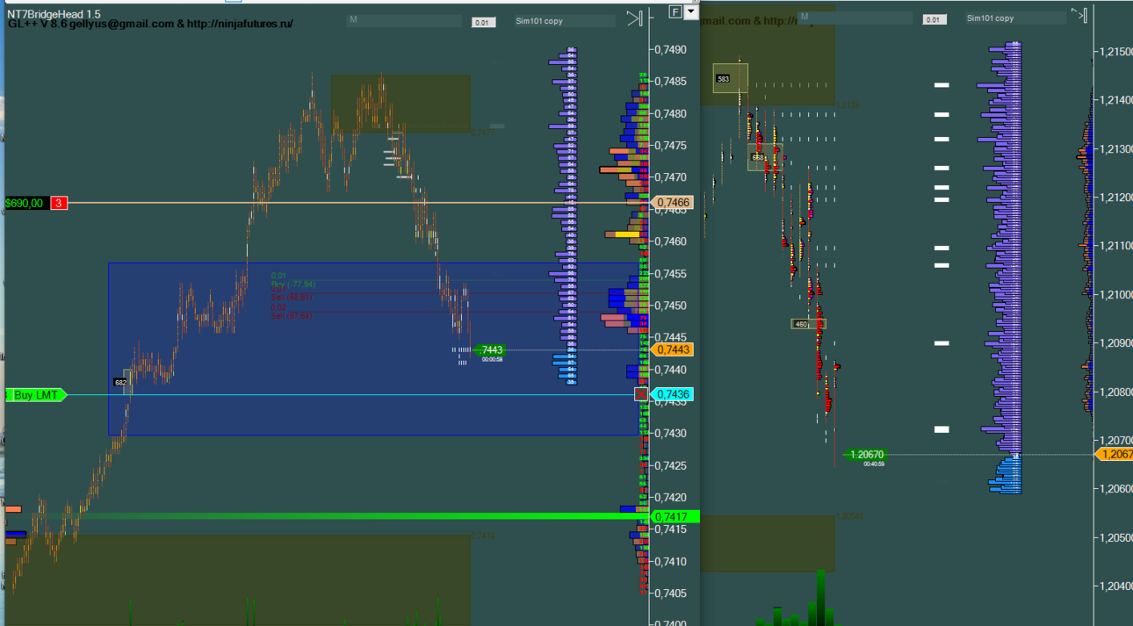The height and width of the screenshot is (626, 1133).
Task: Click the 0.01 quantity field in left chart
Action: pyautogui.click(x=484, y=22)
